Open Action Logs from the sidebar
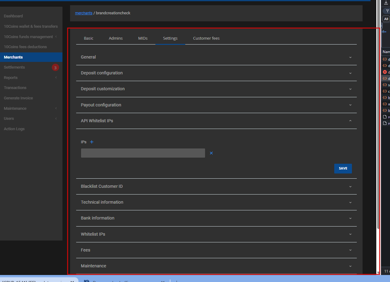 pyautogui.click(x=14, y=129)
